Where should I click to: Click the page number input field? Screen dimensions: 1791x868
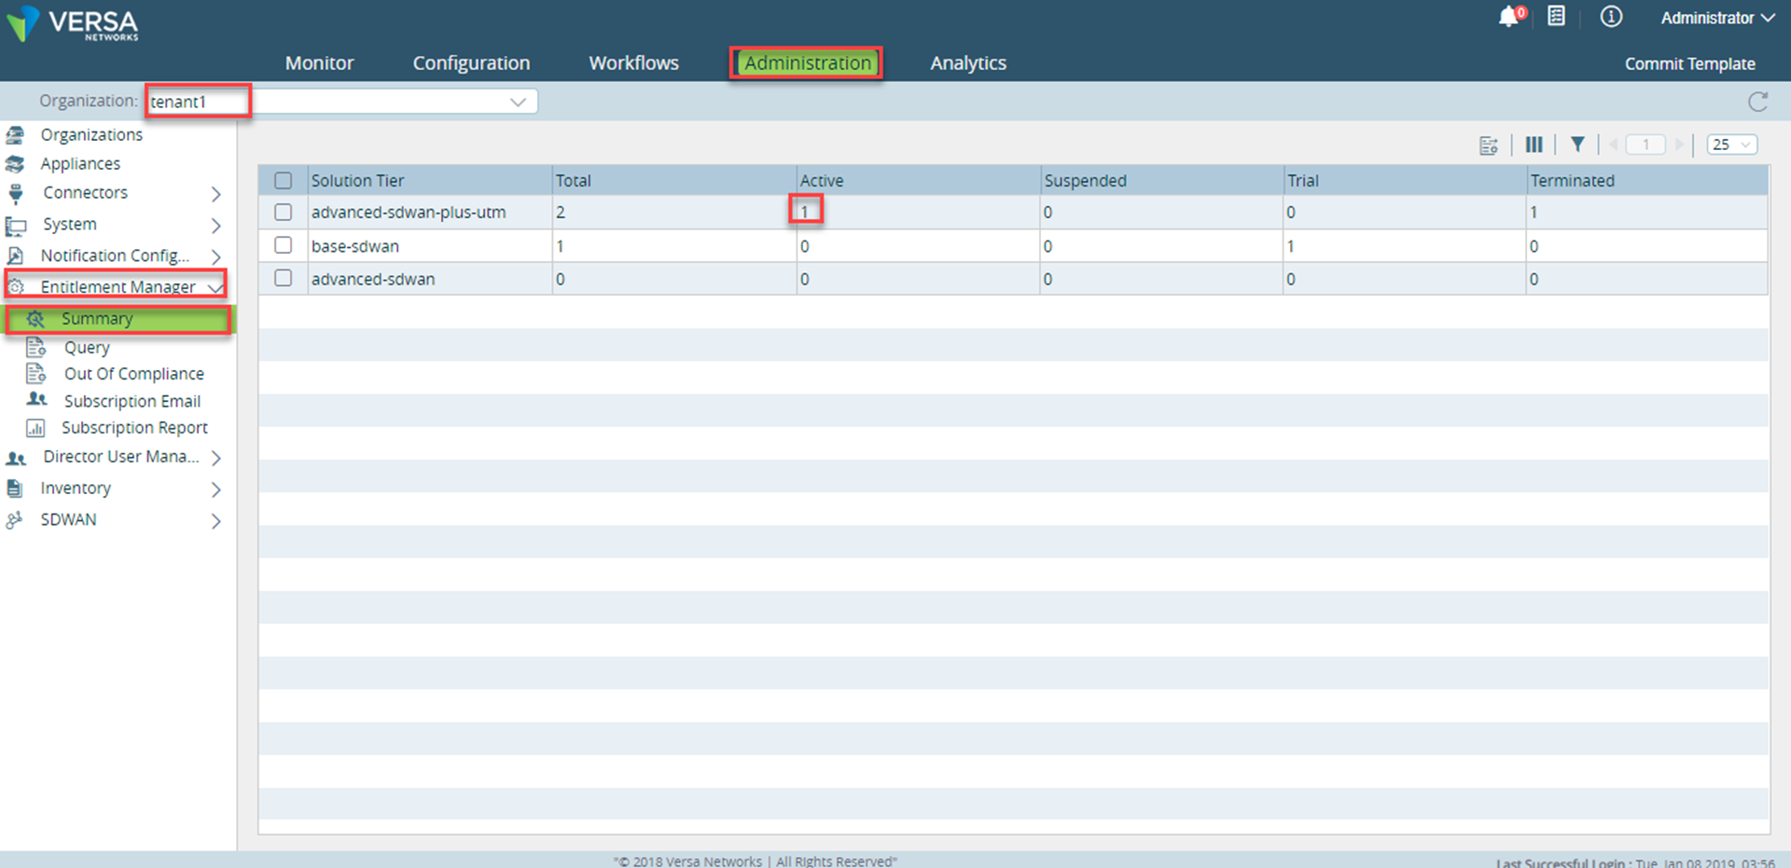pos(1645,145)
